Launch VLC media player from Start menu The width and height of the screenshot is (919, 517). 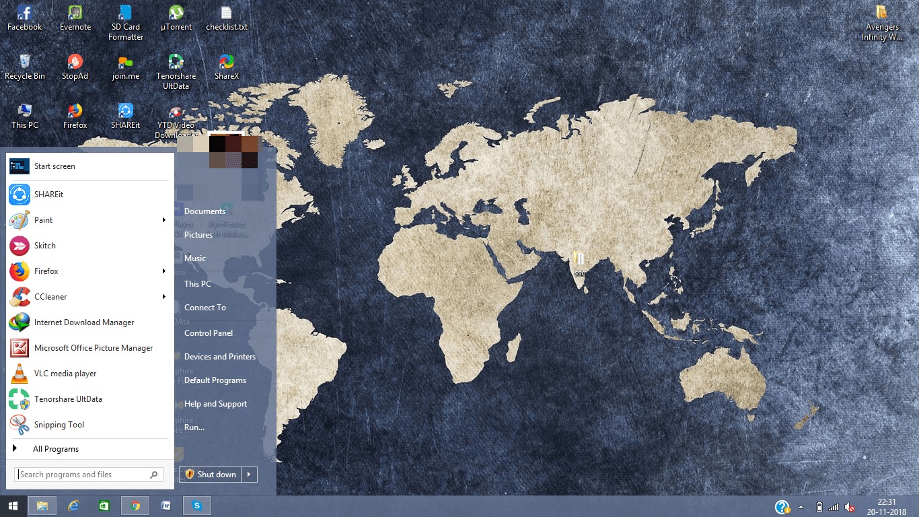tap(90, 374)
